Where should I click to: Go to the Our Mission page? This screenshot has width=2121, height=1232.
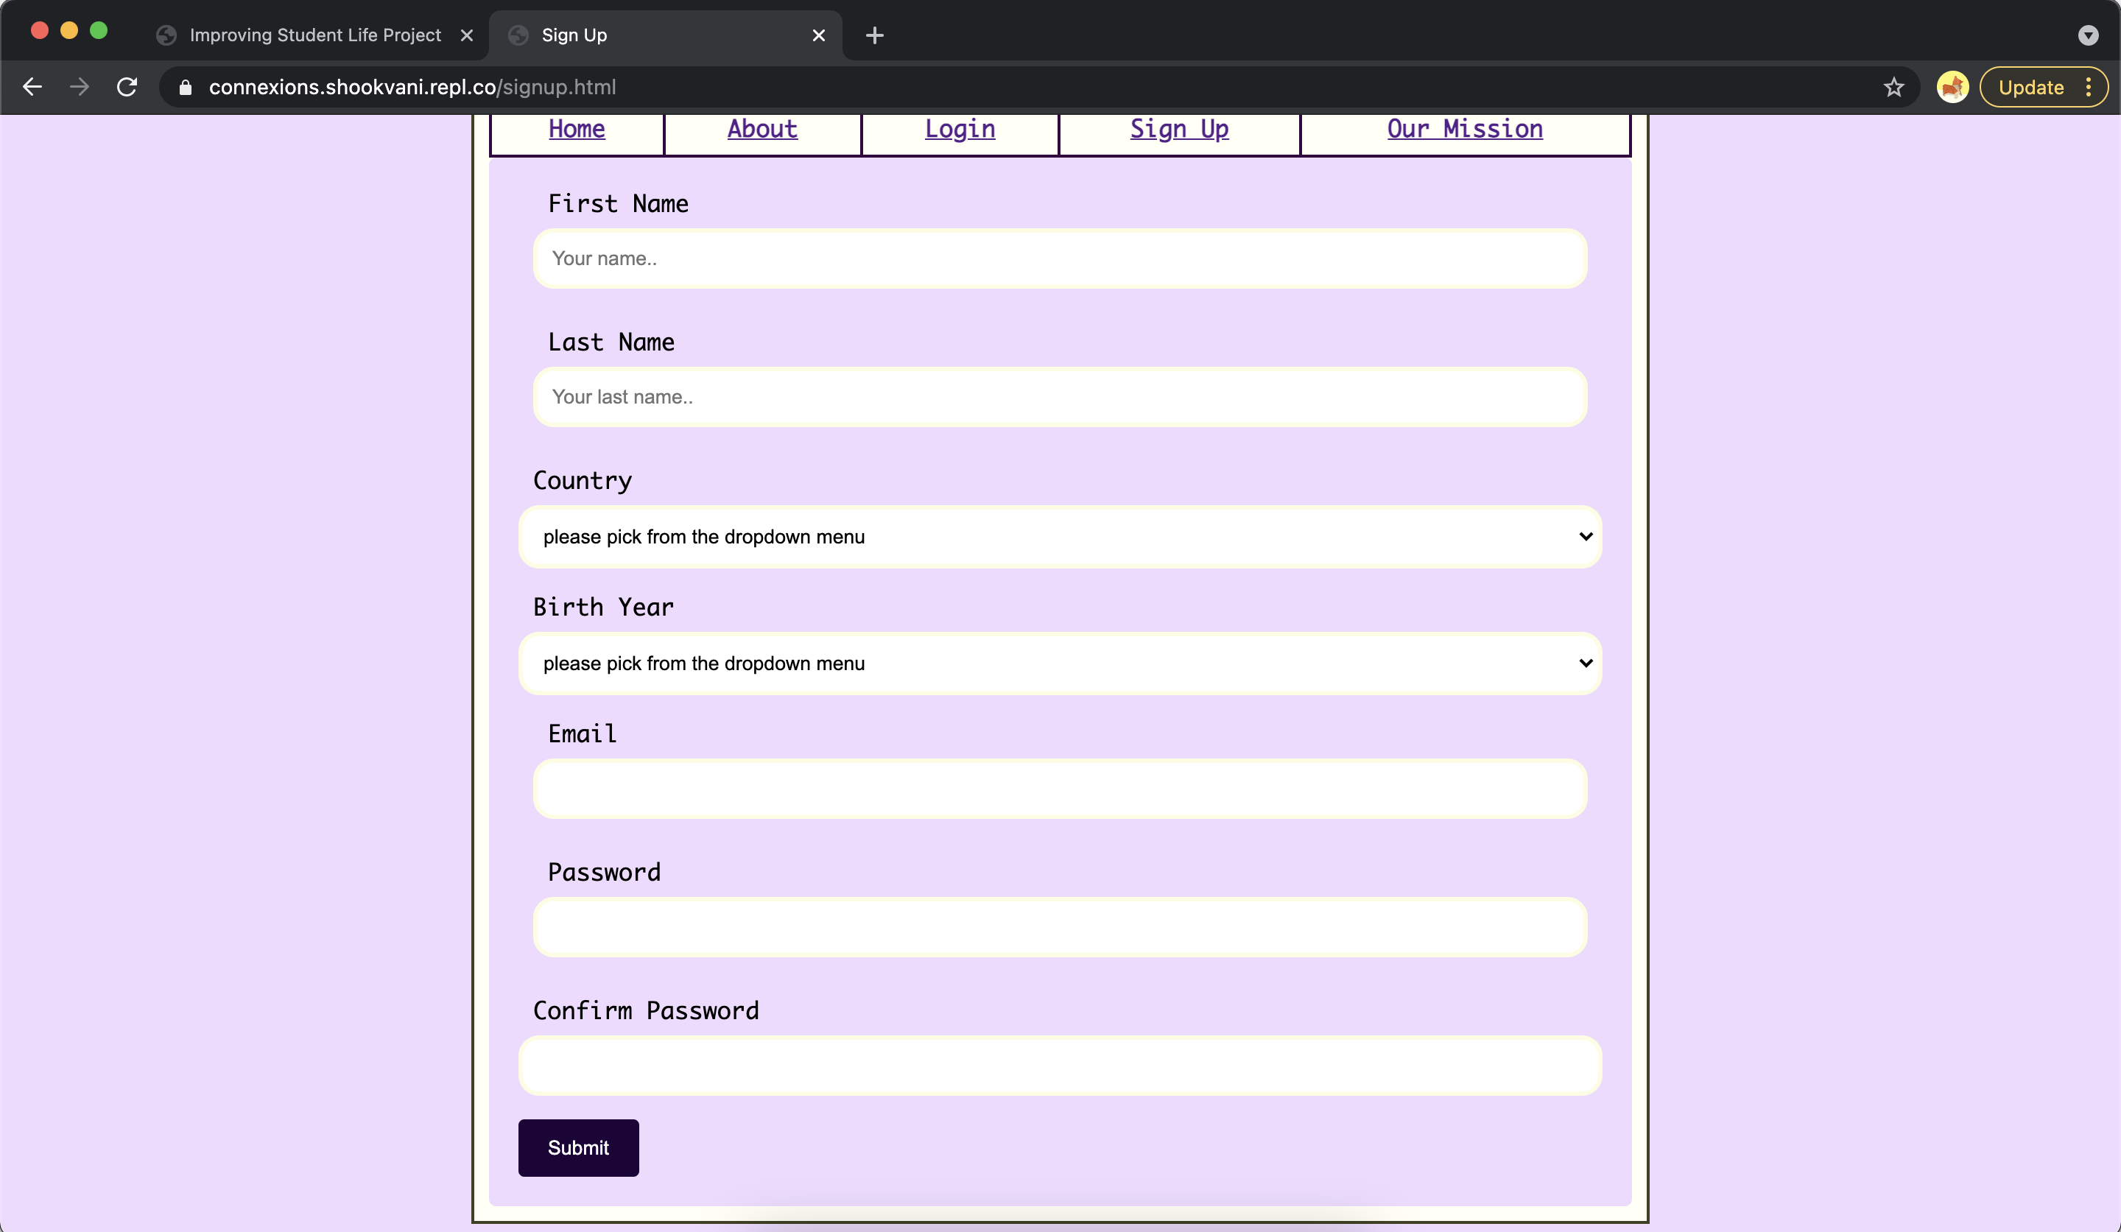pyautogui.click(x=1465, y=129)
